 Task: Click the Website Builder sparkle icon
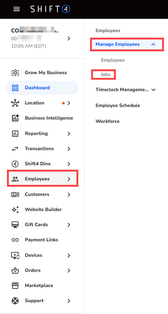[x=15, y=210]
